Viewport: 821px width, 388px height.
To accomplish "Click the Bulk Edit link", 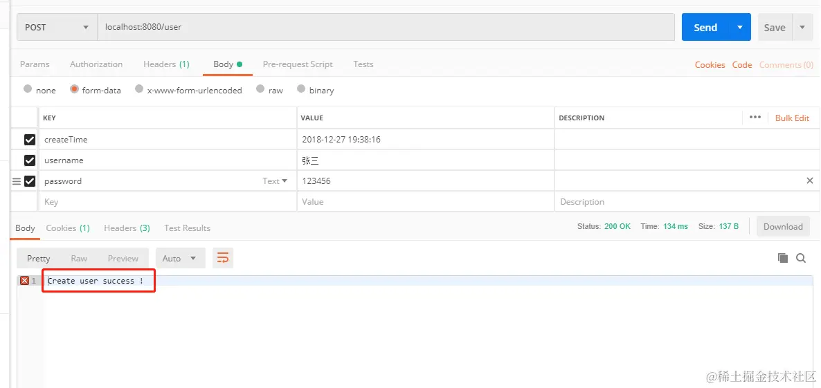I will pos(792,118).
